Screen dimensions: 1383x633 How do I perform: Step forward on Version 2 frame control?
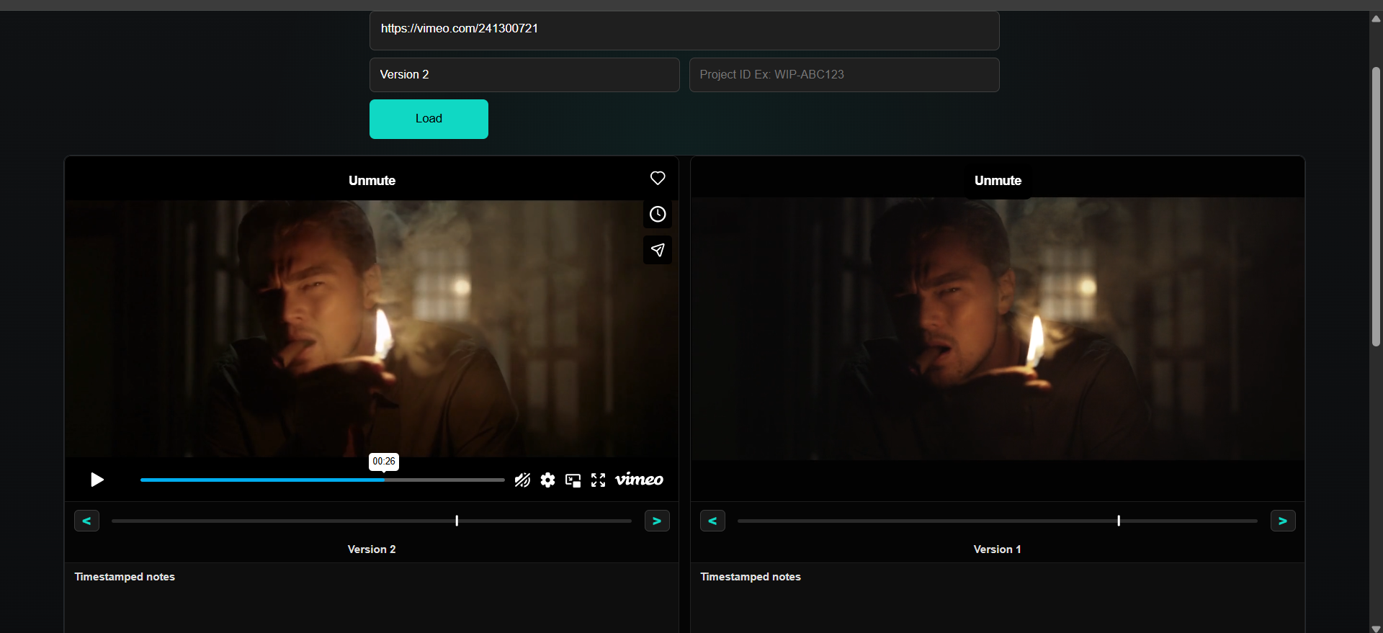click(x=657, y=521)
